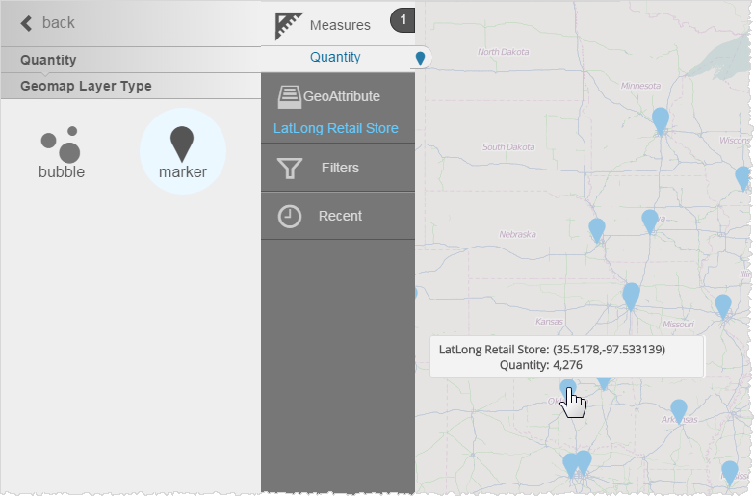Image resolution: width=754 pixels, height=496 pixels.
Task: Select LatLong Retail Store geo attribute
Action: [x=336, y=128]
